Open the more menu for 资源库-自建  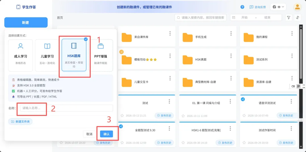click(x=292, y=78)
